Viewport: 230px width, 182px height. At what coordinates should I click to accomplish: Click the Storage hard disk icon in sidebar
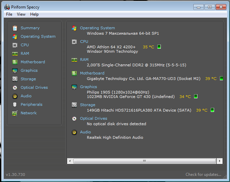[x=15, y=79]
